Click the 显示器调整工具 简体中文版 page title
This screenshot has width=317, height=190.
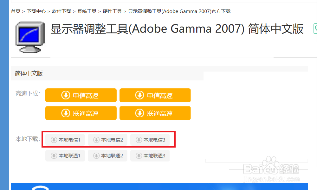[x=177, y=29]
